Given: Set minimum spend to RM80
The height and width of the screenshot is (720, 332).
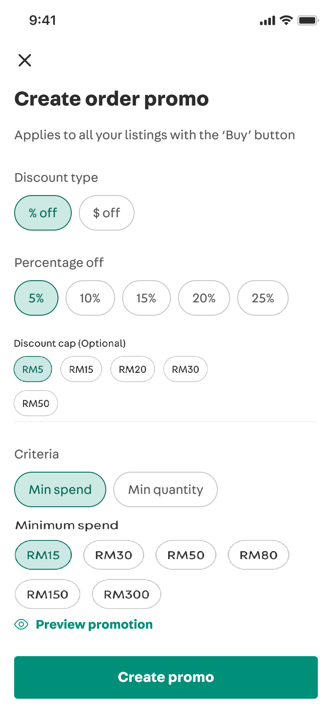Looking at the screenshot, I should (x=259, y=555).
